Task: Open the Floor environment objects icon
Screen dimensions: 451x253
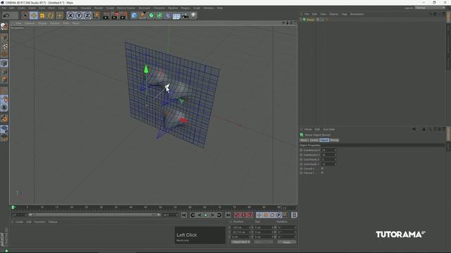Action: pos(176,15)
